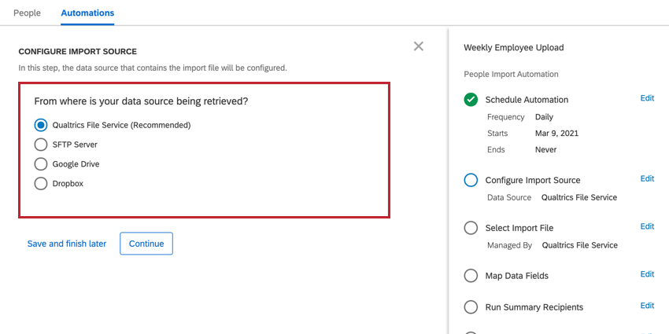
Task: Click the Weekly Employee Upload title
Action: click(x=514, y=48)
